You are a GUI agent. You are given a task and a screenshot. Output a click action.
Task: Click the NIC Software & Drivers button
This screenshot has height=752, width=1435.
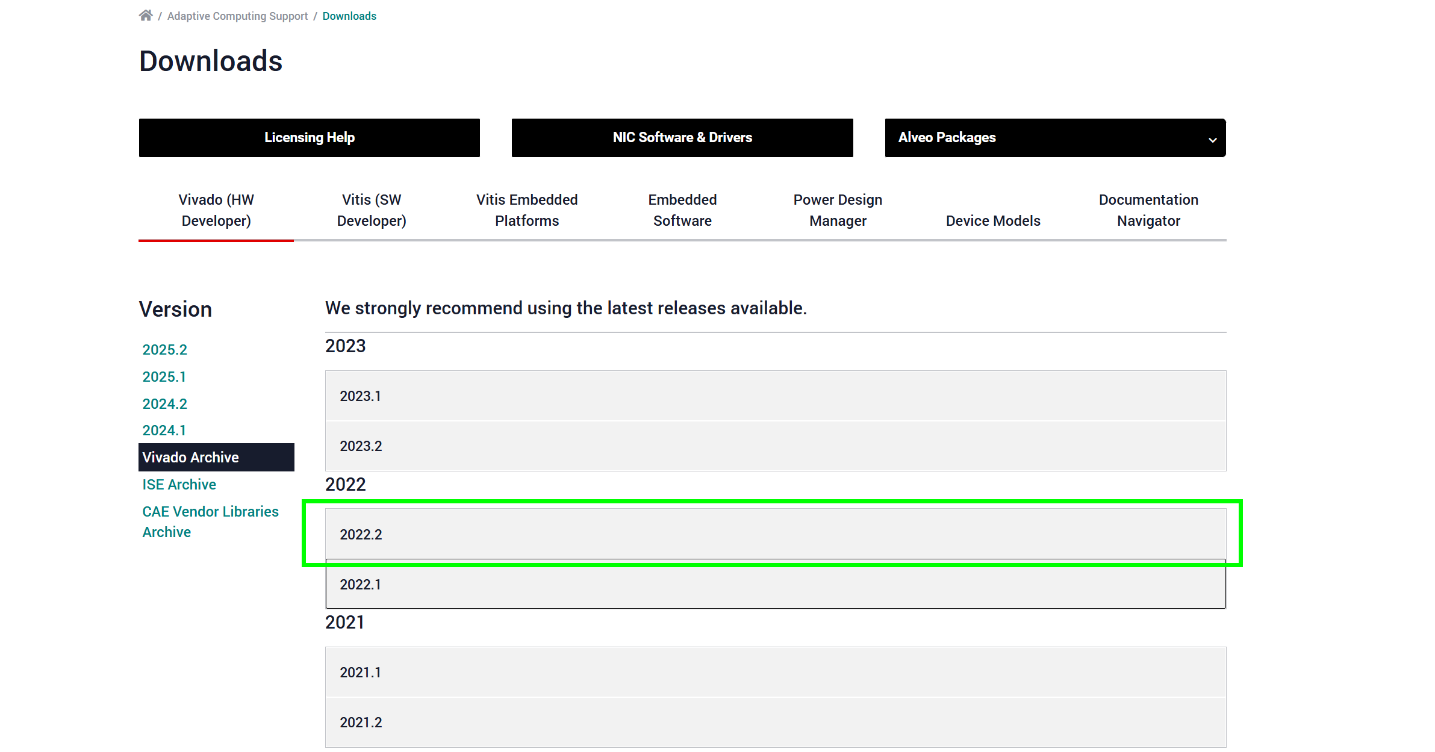pyautogui.click(x=682, y=138)
